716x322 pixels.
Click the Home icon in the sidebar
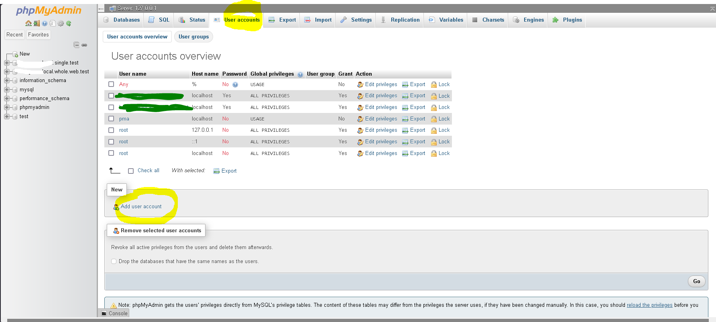[x=28, y=24]
